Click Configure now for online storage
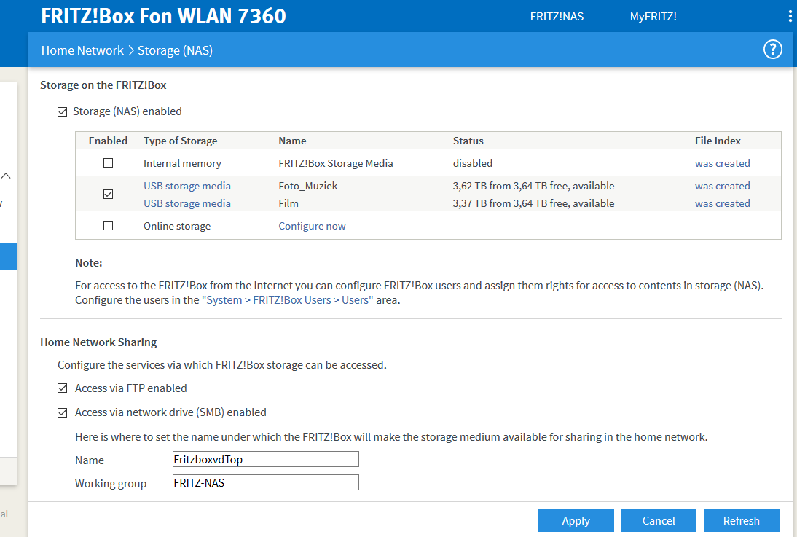This screenshot has height=537, width=797. pos(312,226)
